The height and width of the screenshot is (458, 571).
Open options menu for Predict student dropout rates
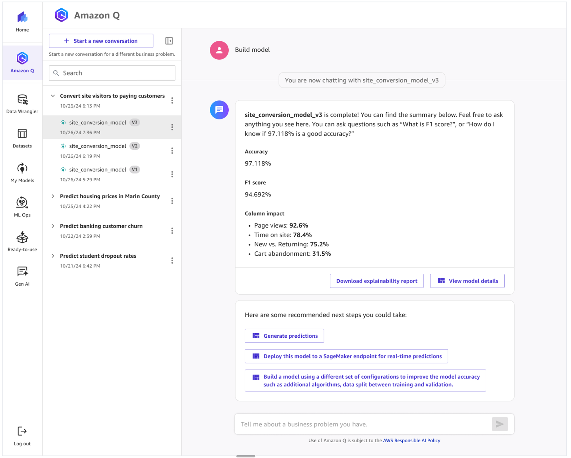click(x=172, y=261)
